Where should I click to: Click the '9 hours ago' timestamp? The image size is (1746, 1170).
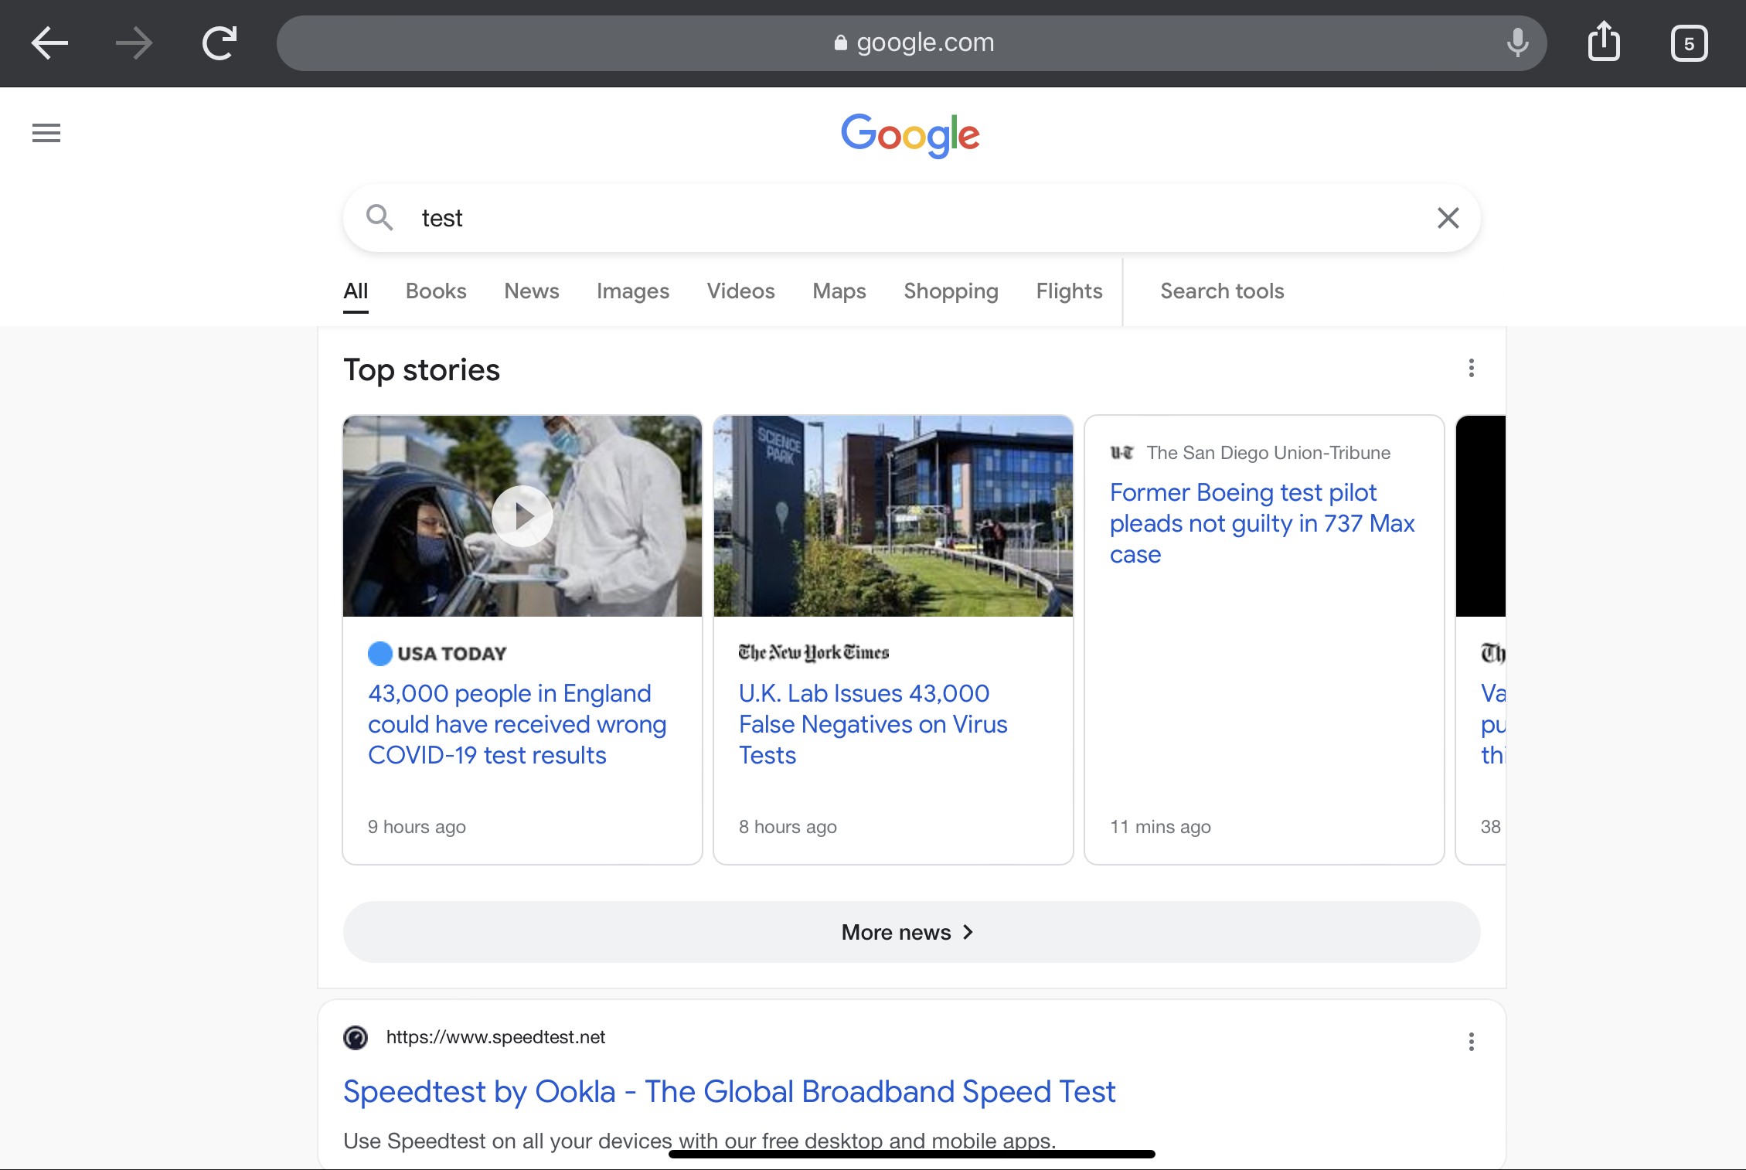417,827
